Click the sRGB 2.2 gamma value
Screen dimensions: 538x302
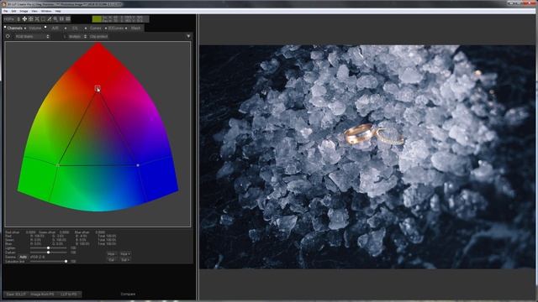[37, 257]
